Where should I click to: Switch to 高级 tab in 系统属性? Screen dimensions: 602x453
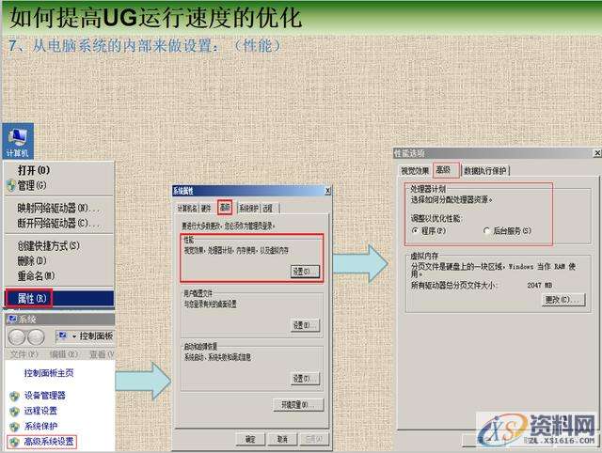225,208
